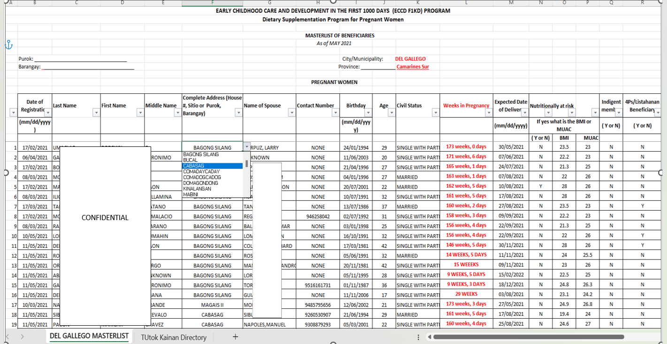Open the Complete Address filter dropdown
This screenshot has height=344, width=667.
[x=238, y=113]
